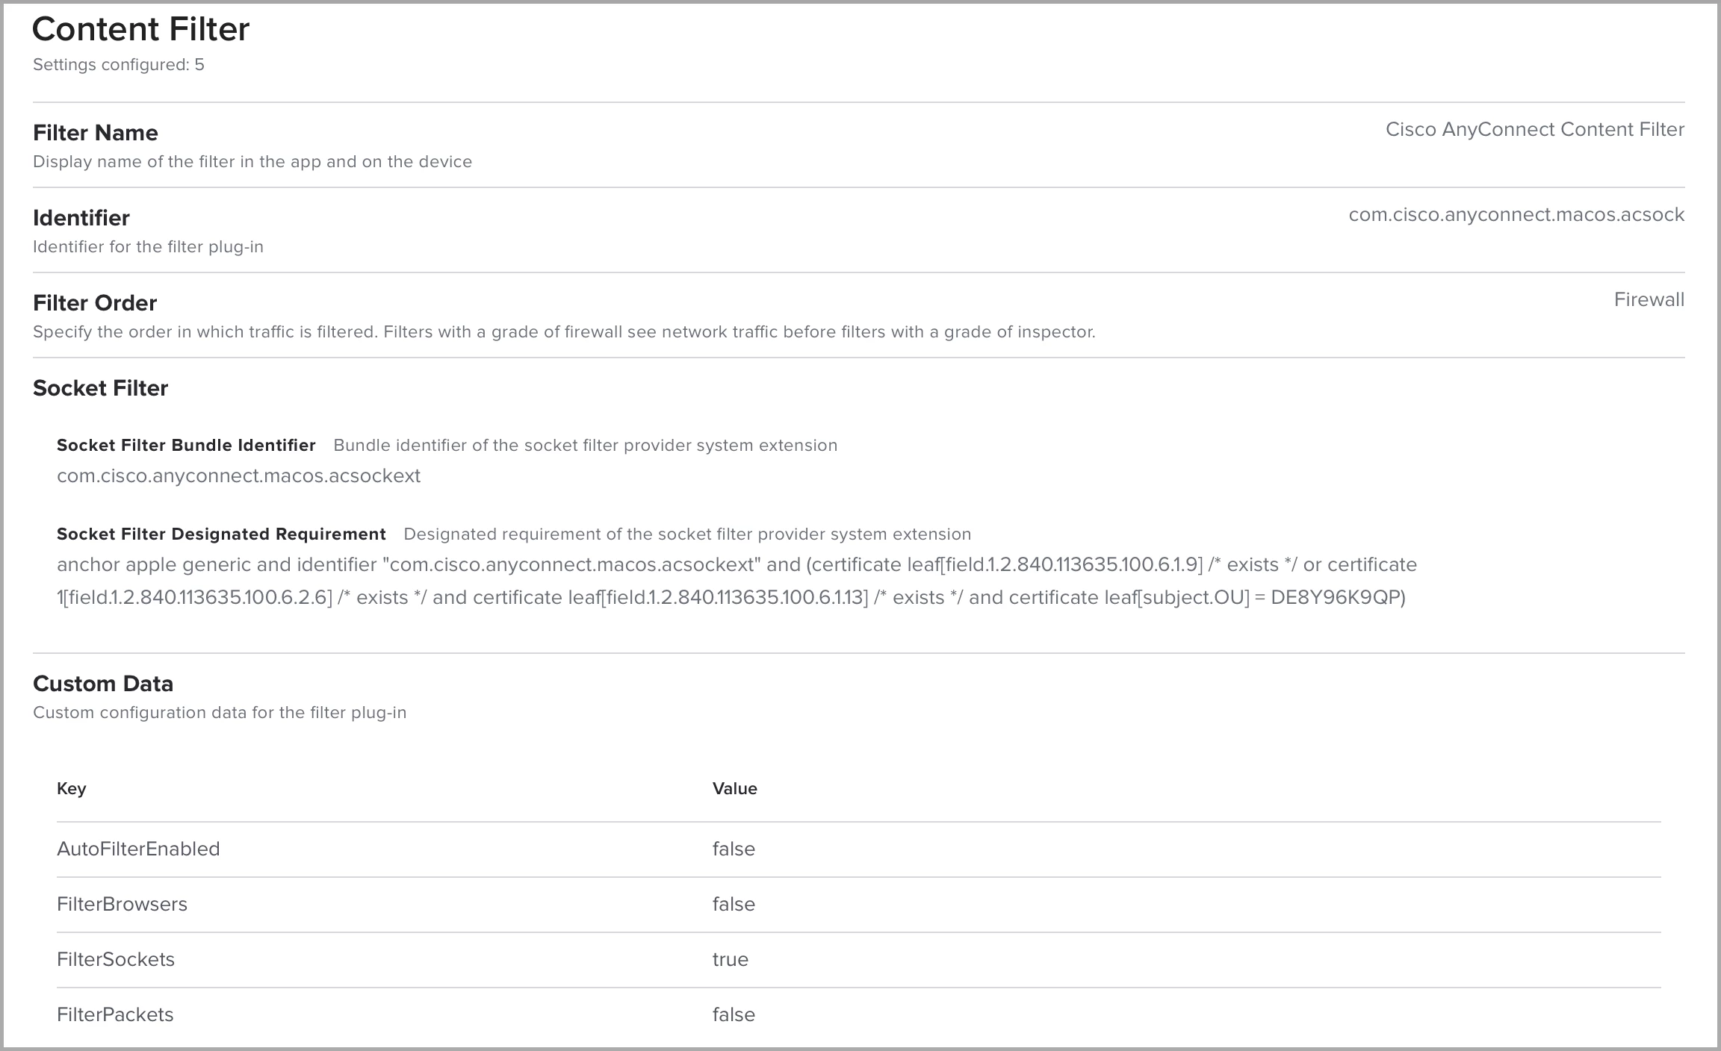Image resolution: width=1721 pixels, height=1051 pixels.
Task: Click 'Socket Filter Bundle Identifier' label
Action: [x=186, y=446]
